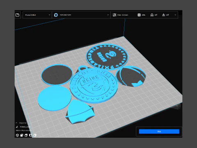Select the solid blue flat disc model
Image resolution: width=197 pixels, height=148 pixels.
[54, 98]
